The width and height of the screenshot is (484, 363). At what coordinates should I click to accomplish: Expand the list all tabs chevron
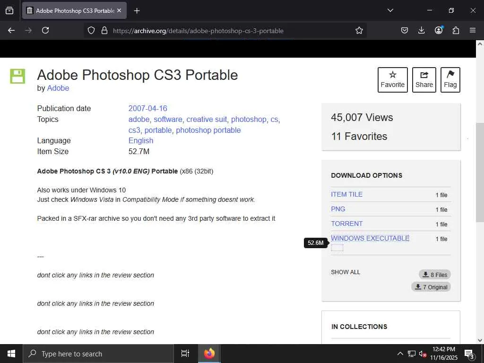[x=390, y=10]
